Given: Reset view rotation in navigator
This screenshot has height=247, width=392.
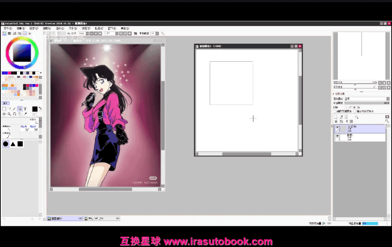Looking at the screenshot, I should [x=389, y=87].
